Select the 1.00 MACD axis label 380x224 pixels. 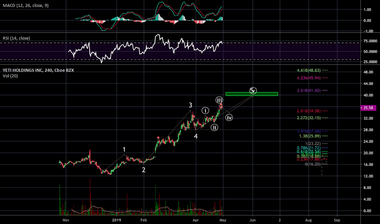(x=367, y=10)
